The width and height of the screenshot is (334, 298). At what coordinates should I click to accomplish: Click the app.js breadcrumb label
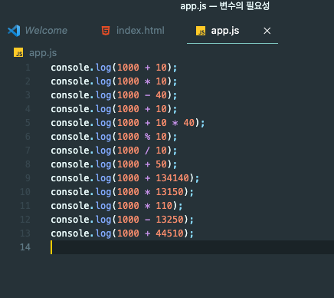[43, 53]
